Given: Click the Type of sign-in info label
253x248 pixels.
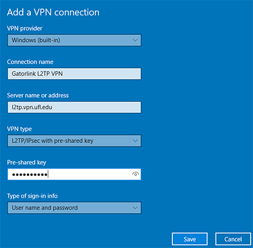Looking at the screenshot, I should point(32,196).
